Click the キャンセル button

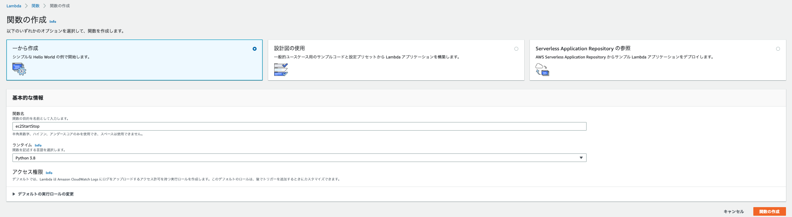(x=734, y=212)
